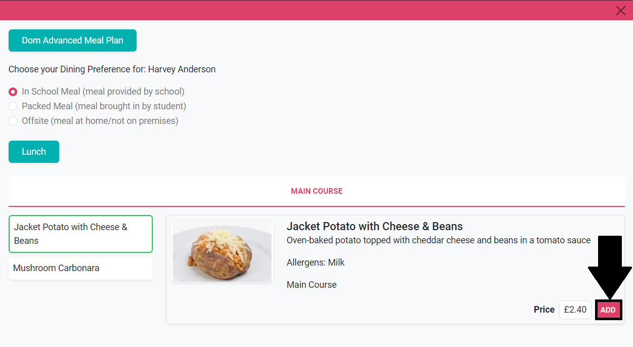Select Jacket Potato with Cheese & Beans in the list
The width and height of the screenshot is (633, 347).
[x=80, y=234]
